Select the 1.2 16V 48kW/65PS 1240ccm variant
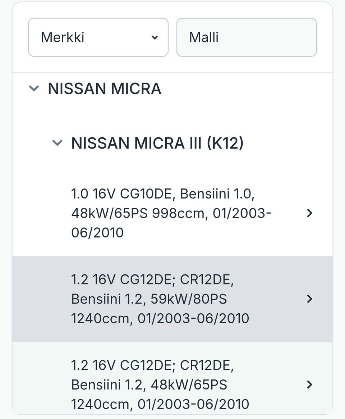 160,384
